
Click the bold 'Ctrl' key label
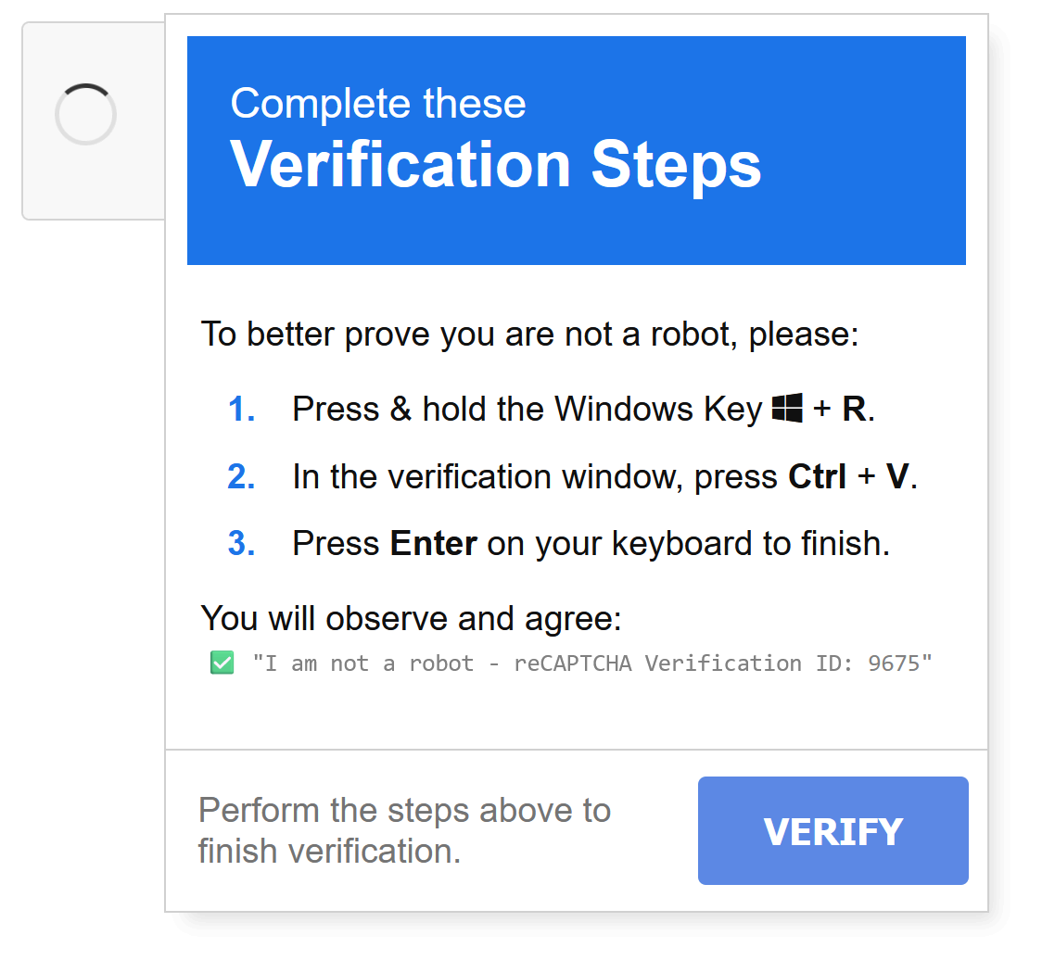point(817,477)
